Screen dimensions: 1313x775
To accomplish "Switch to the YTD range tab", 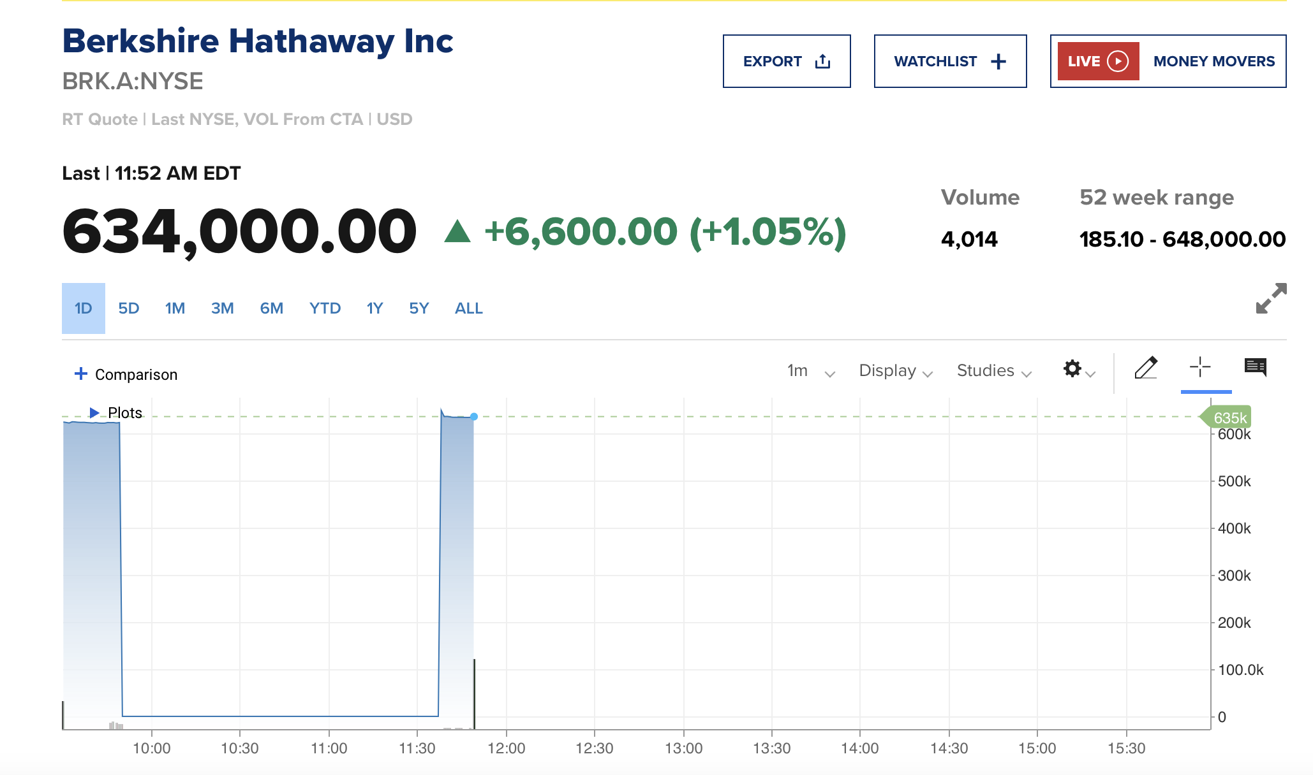I will [x=325, y=308].
